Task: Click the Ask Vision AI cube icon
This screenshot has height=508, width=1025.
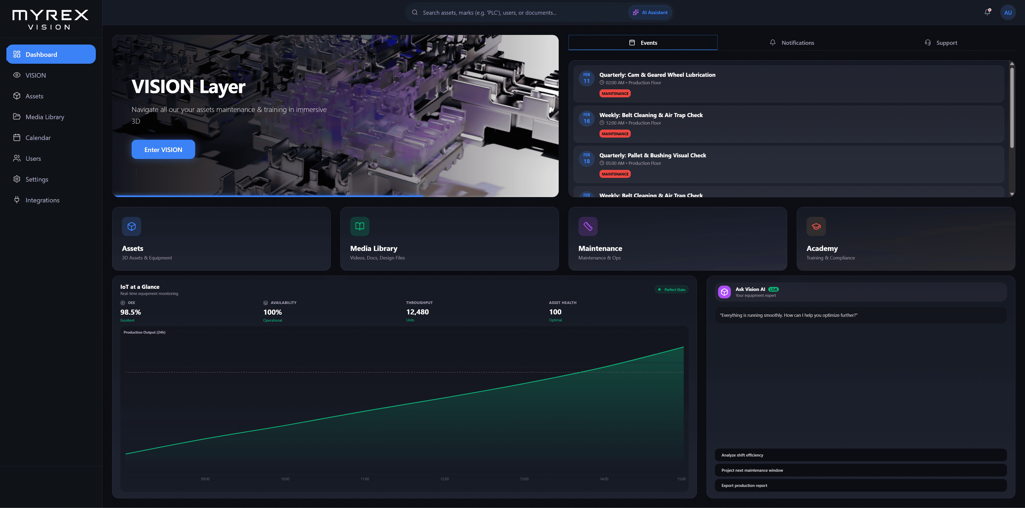Action: point(724,292)
